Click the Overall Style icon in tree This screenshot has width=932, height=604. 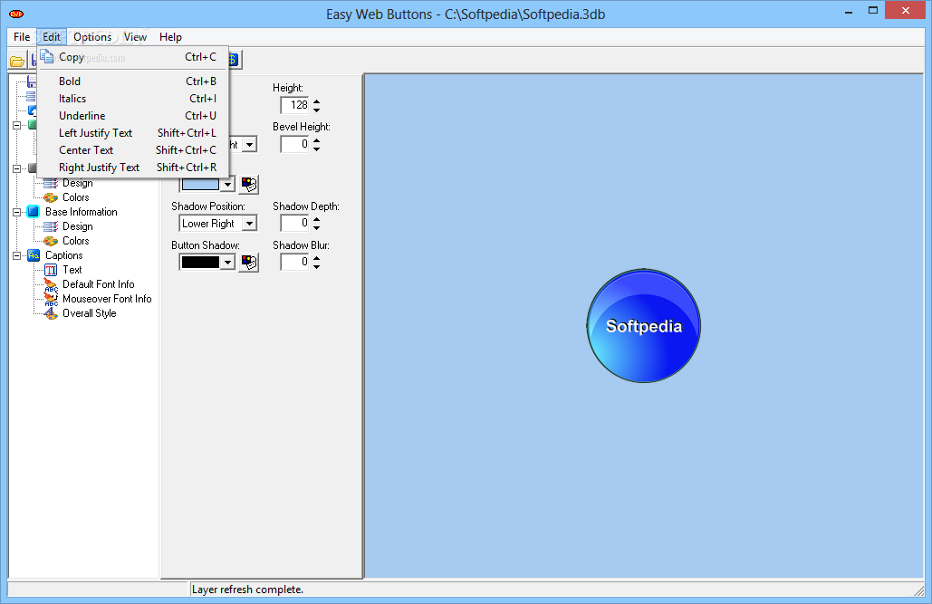tap(51, 313)
